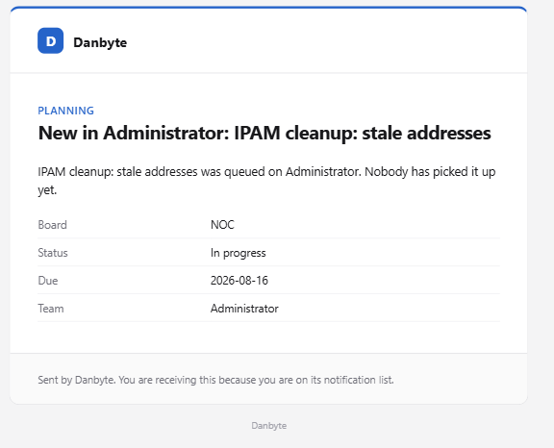Screen dimensions: 554x448
Task: Click the 2026-08-16 due date value
Action: 239,281
